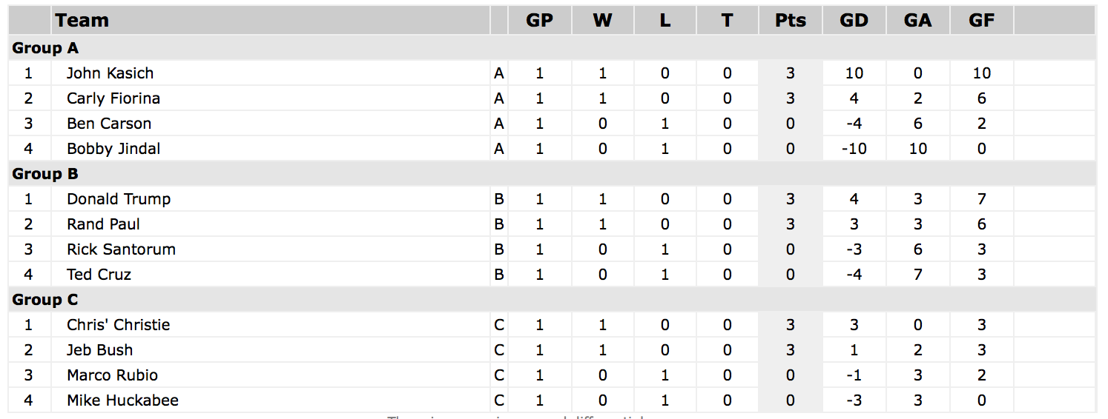Click Bobby Jindal's goal differential of -10
This screenshot has width=1108, height=419.
point(854,149)
